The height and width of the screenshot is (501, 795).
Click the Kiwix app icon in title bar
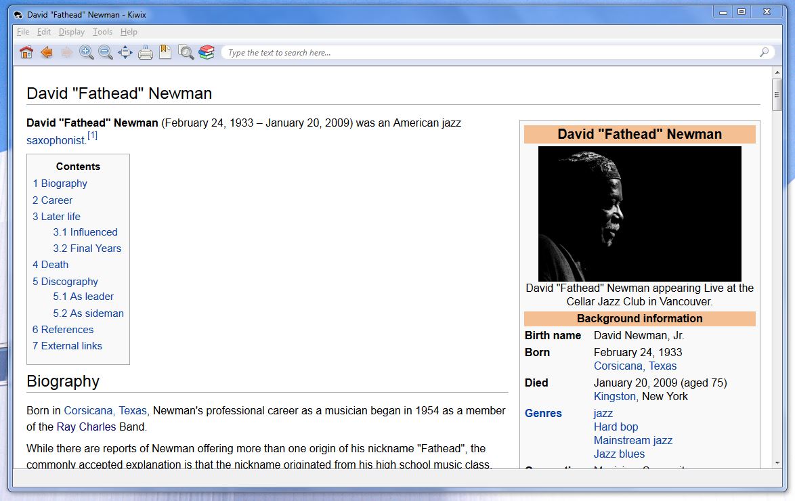(18, 15)
